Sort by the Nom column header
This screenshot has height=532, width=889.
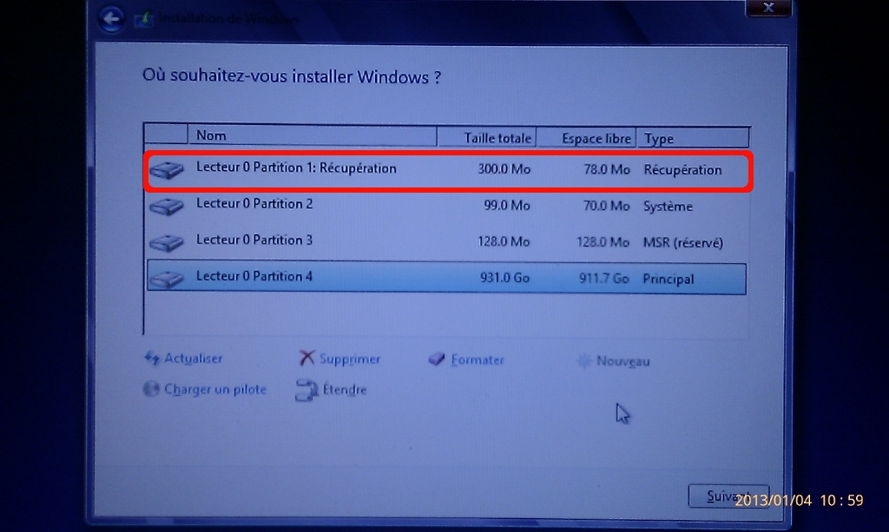click(x=312, y=136)
